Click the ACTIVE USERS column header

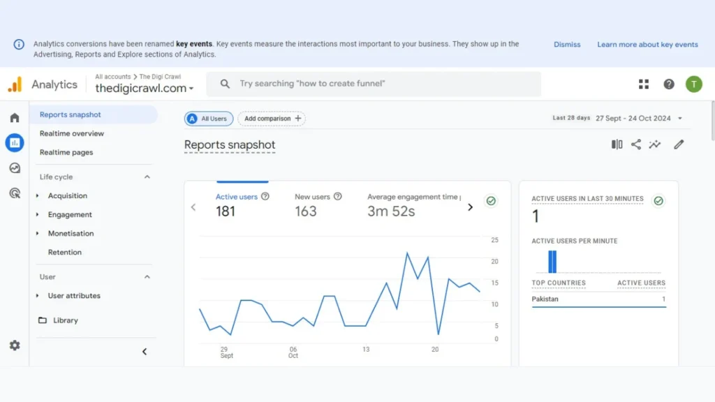coord(641,283)
